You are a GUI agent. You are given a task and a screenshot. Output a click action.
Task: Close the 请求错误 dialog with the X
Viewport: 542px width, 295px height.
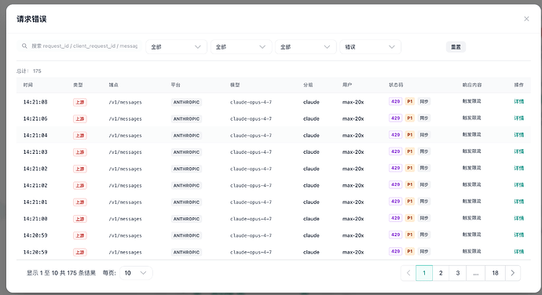(526, 19)
